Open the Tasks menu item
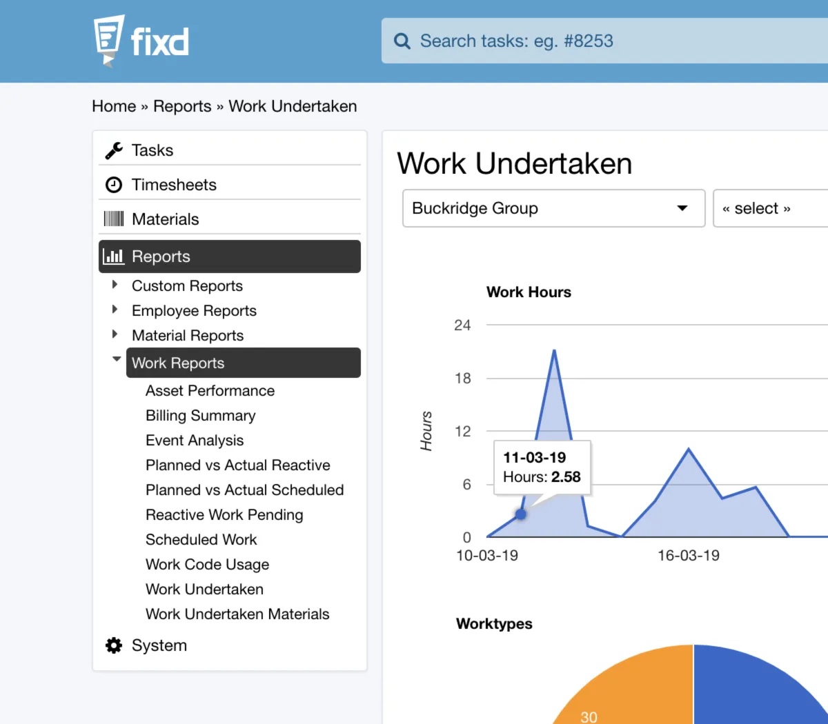Image resolution: width=828 pixels, height=724 pixels. coord(230,150)
